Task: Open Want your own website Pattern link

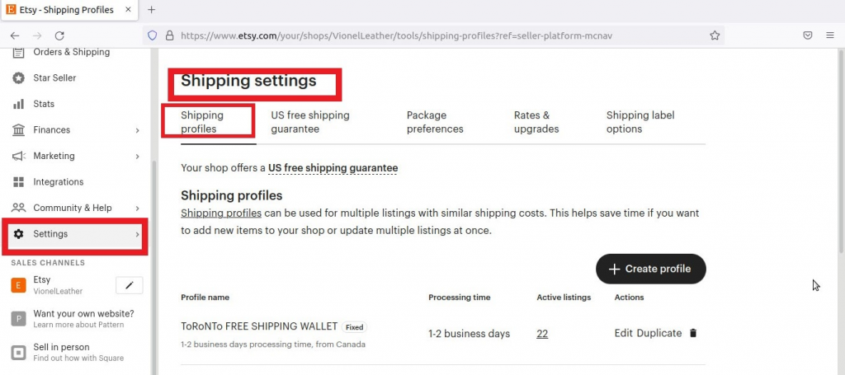Action: [83, 318]
